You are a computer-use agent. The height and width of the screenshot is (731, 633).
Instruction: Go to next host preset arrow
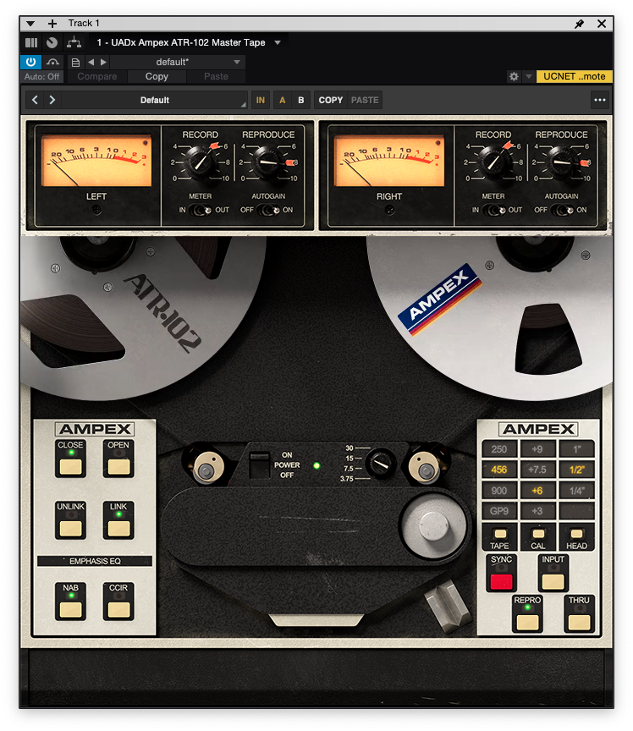[103, 62]
